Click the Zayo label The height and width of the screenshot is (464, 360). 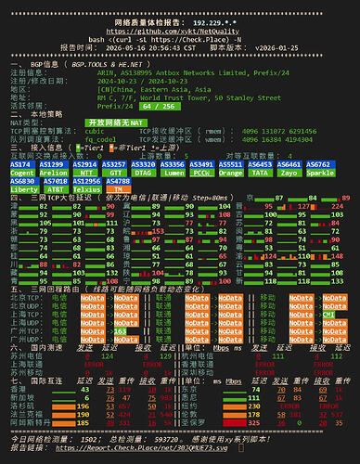[x=289, y=173]
